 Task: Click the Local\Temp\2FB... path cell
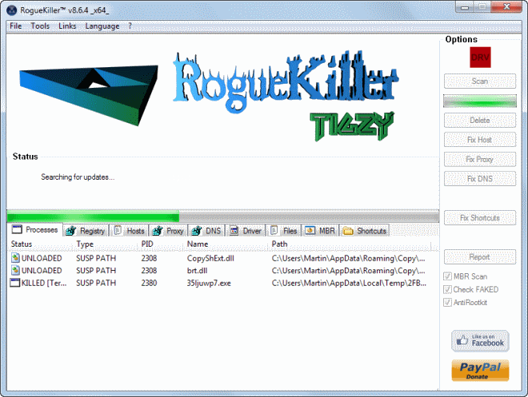(349, 283)
